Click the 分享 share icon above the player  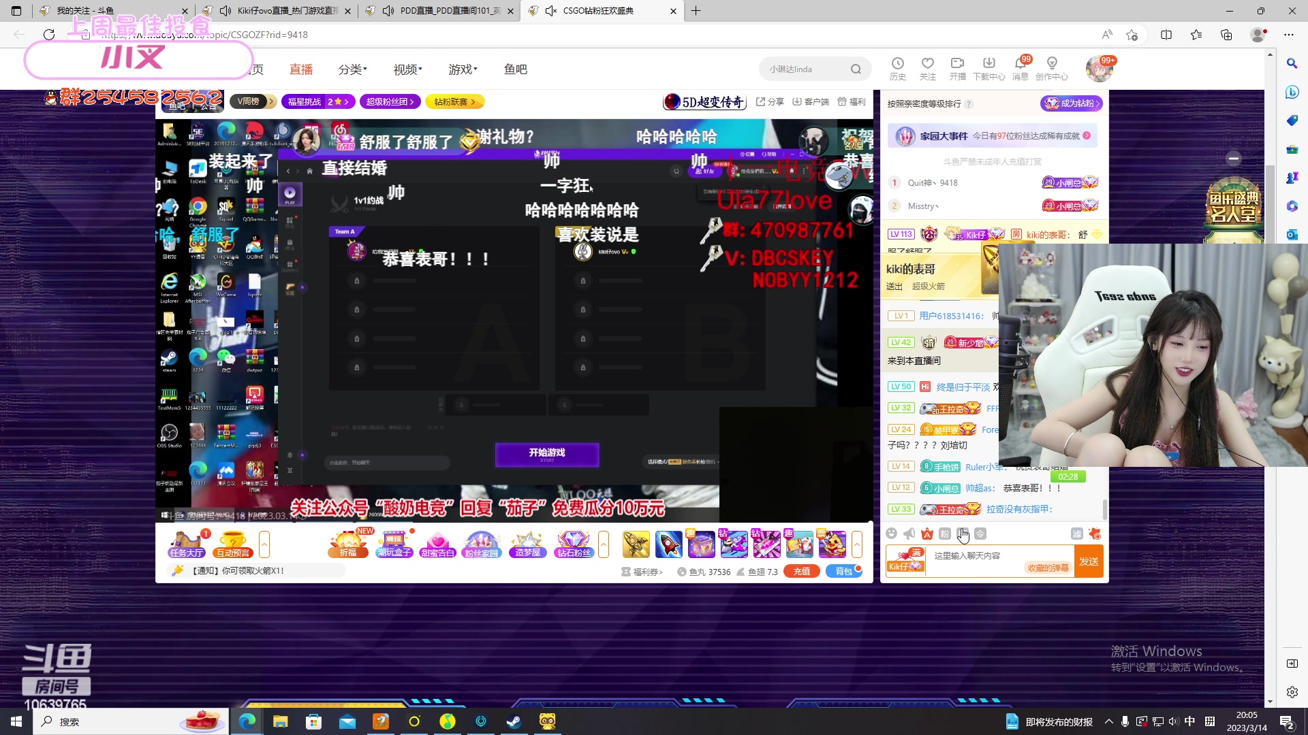tap(770, 101)
